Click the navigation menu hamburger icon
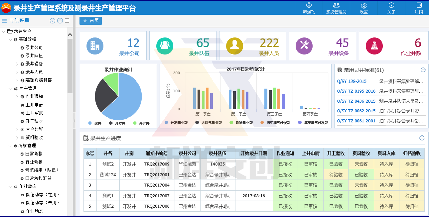The image size is (429, 217). pos(4,21)
